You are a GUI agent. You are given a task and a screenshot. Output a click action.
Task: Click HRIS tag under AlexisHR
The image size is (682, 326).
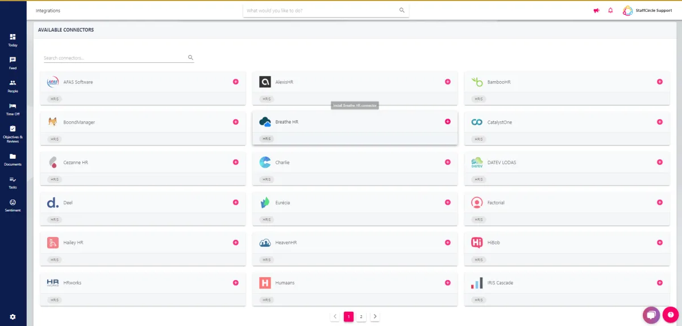click(x=267, y=99)
